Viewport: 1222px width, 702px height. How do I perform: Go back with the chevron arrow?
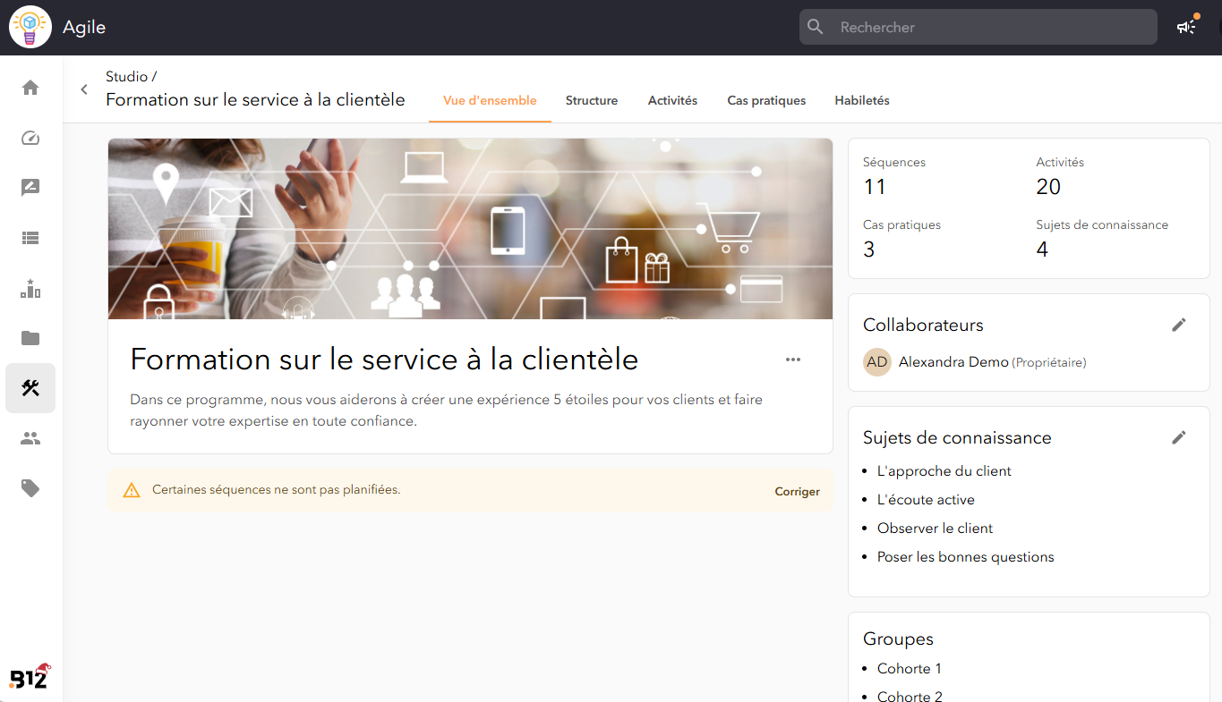tap(84, 89)
